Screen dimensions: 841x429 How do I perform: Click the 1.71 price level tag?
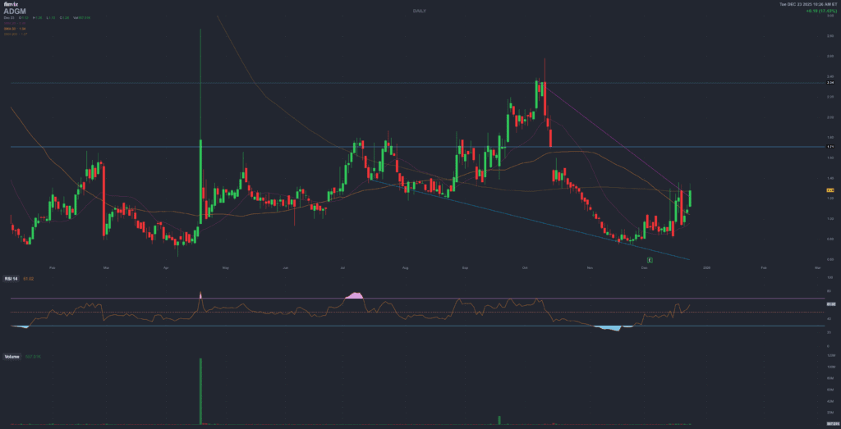pos(830,147)
